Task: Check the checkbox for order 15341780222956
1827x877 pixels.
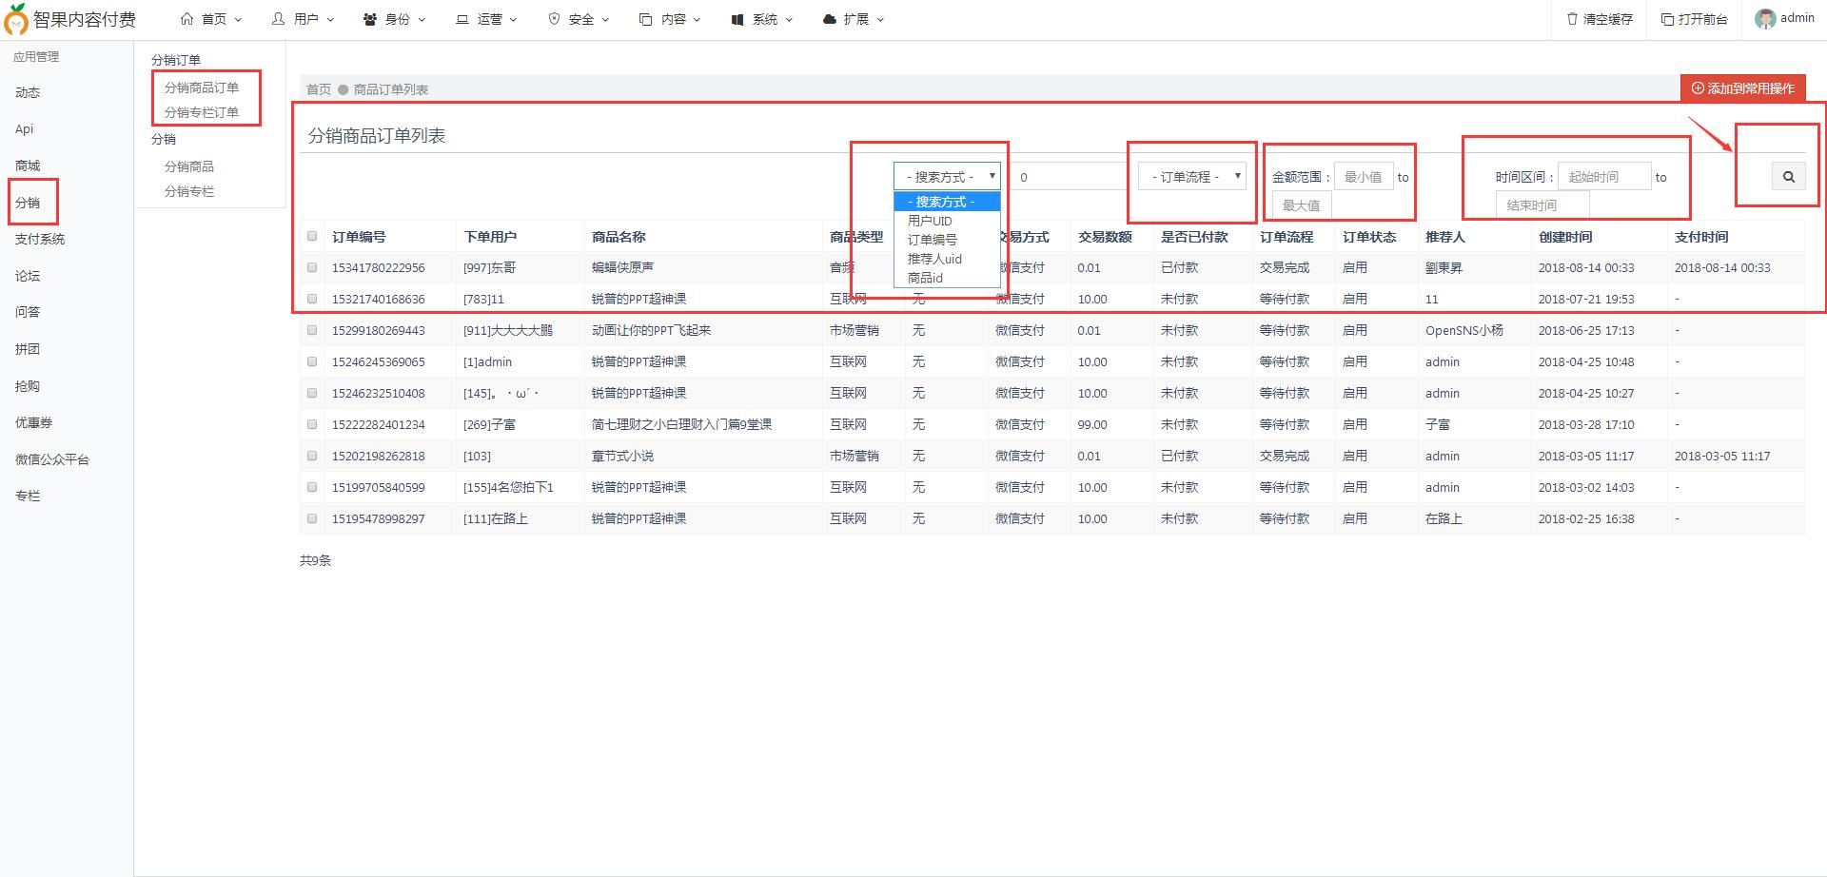Action: (x=312, y=267)
